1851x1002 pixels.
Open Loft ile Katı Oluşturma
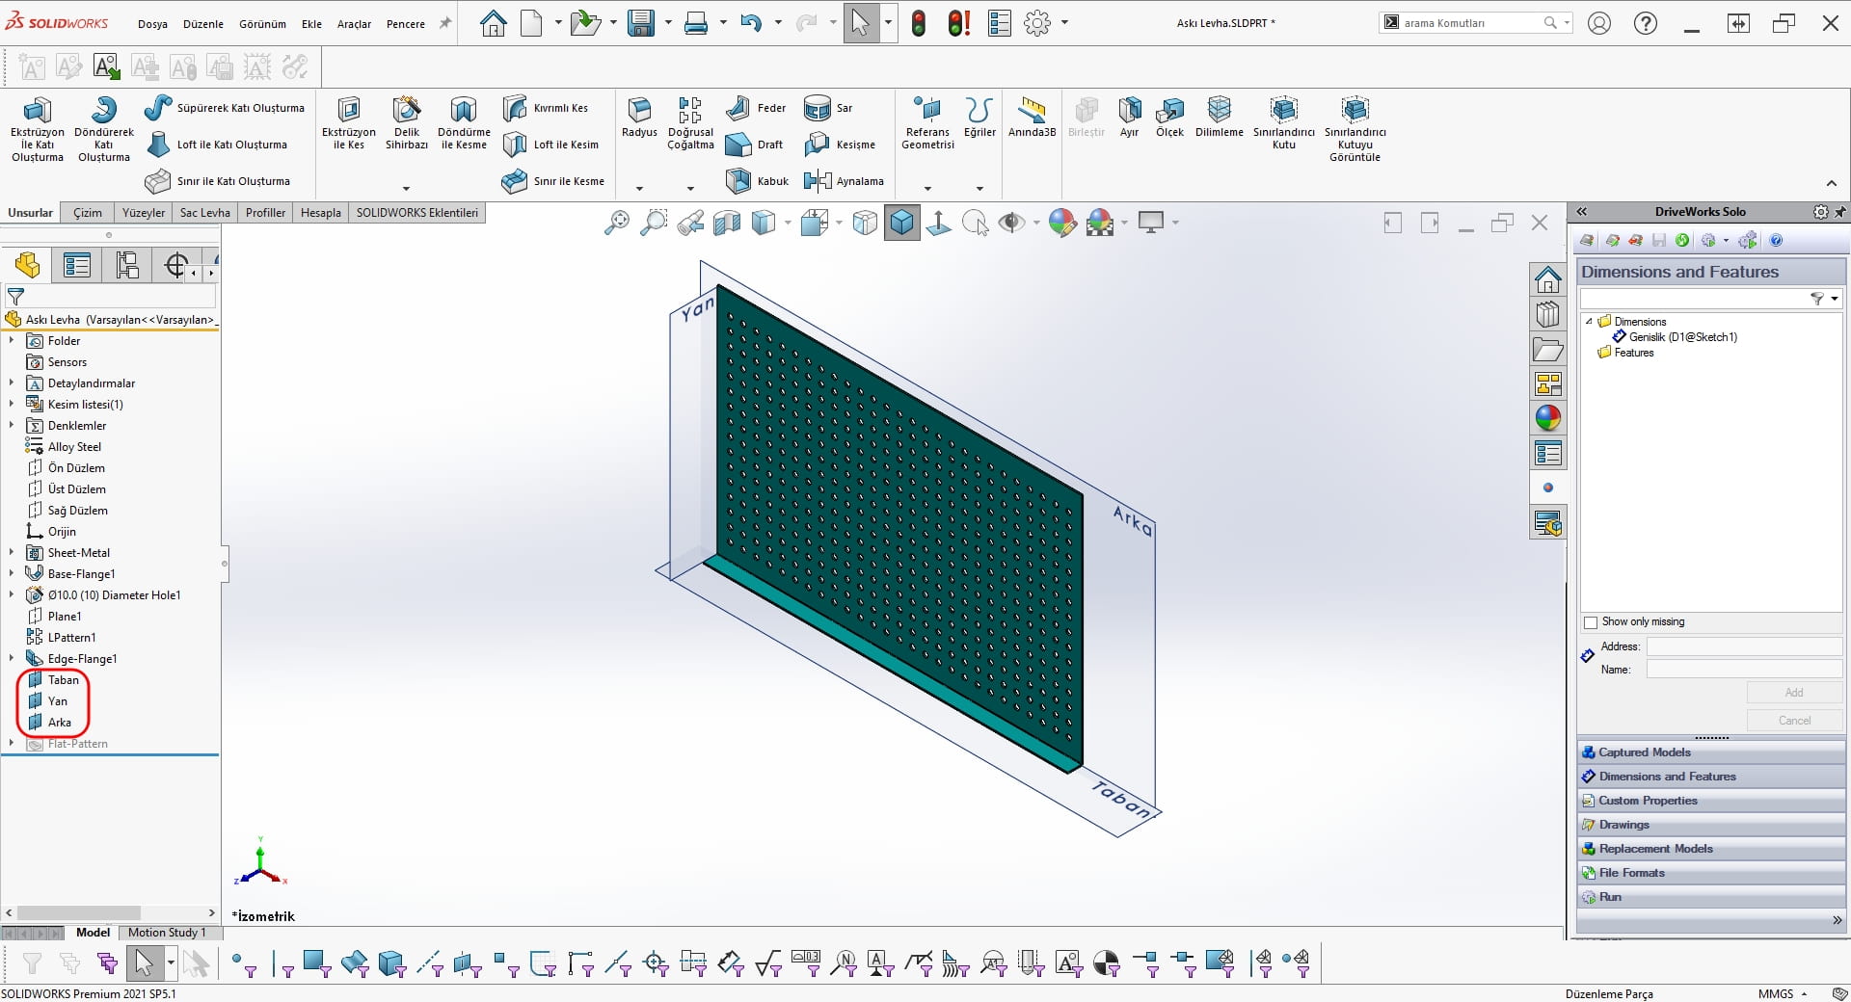[217, 145]
